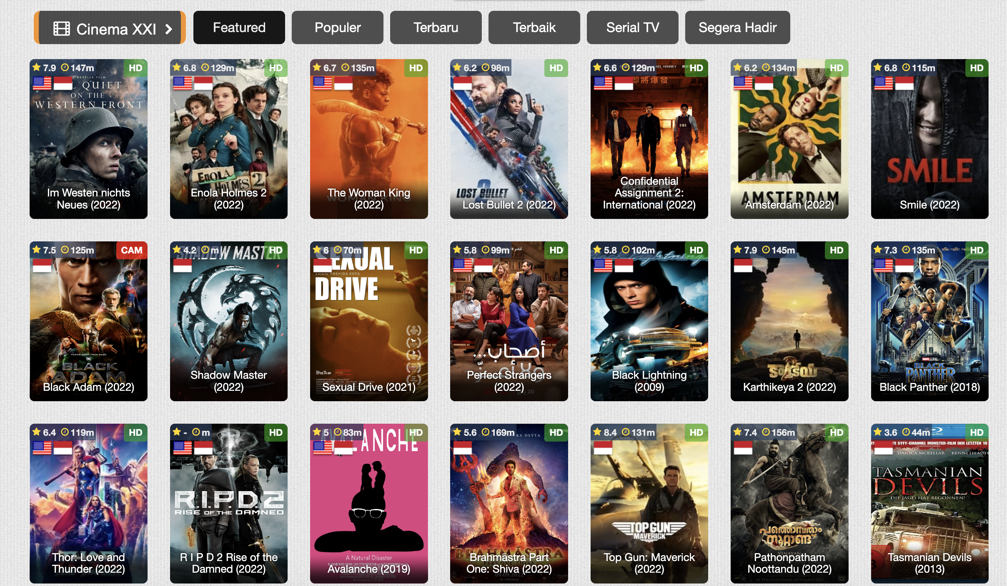Click the HD badge on Smile
Image resolution: width=1007 pixels, height=586 pixels.
pos(977,68)
